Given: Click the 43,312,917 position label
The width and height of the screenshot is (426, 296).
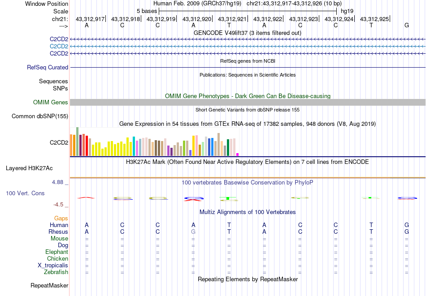Looking at the screenshot, I should tap(90, 19).
